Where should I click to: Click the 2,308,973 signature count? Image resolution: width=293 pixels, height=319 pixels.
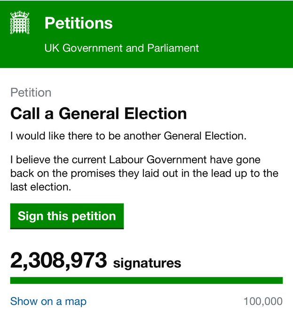(x=58, y=260)
